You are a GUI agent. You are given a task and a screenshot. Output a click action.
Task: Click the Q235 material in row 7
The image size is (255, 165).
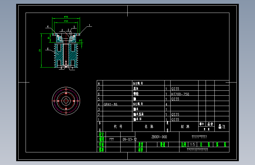pos(175,89)
